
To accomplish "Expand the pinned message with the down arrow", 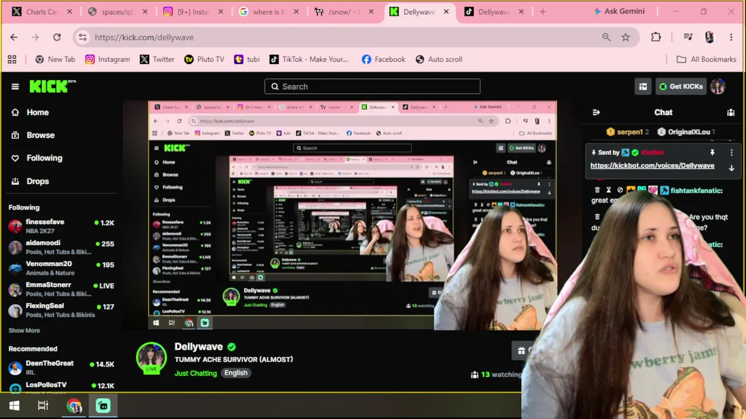I will point(731,168).
